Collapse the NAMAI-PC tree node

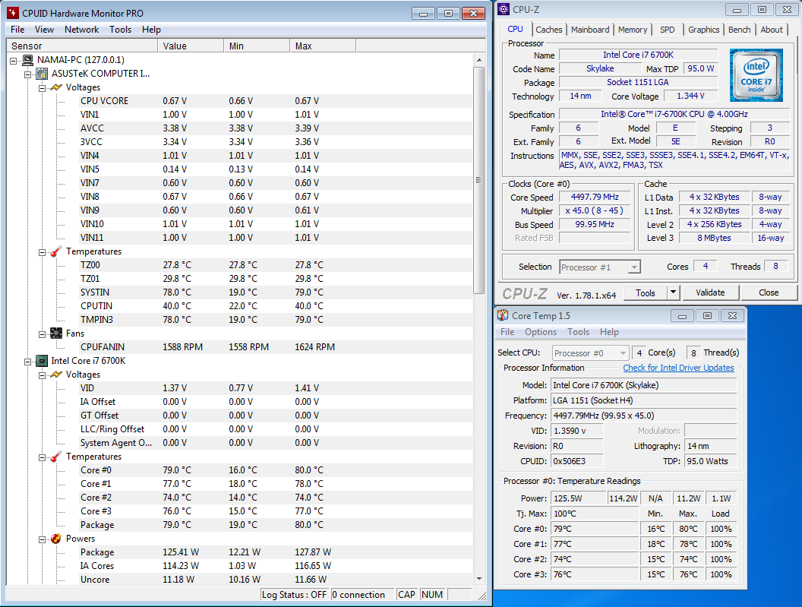point(14,60)
